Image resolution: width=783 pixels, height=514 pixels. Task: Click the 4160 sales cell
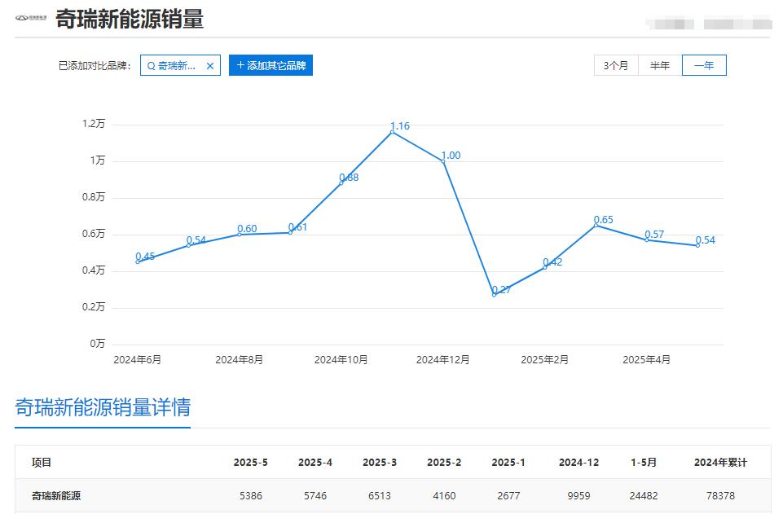pos(444,496)
